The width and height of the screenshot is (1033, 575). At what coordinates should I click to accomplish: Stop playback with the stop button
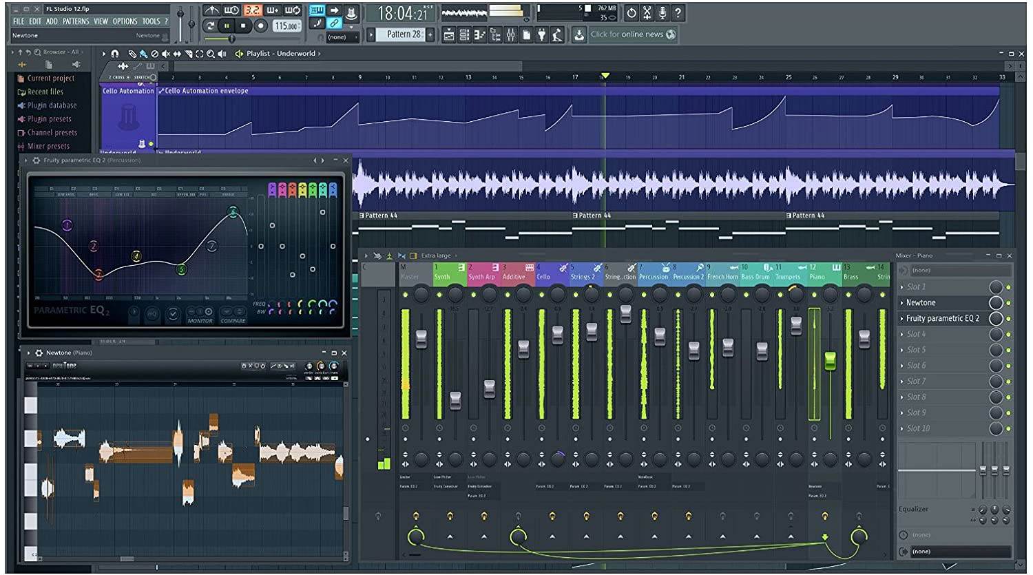click(243, 26)
